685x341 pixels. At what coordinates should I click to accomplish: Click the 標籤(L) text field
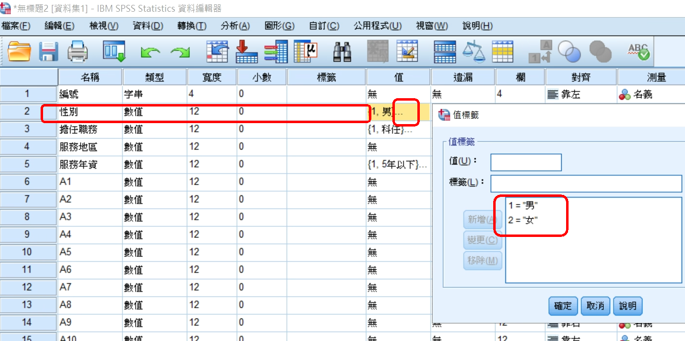pyautogui.click(x=586, y=183)
